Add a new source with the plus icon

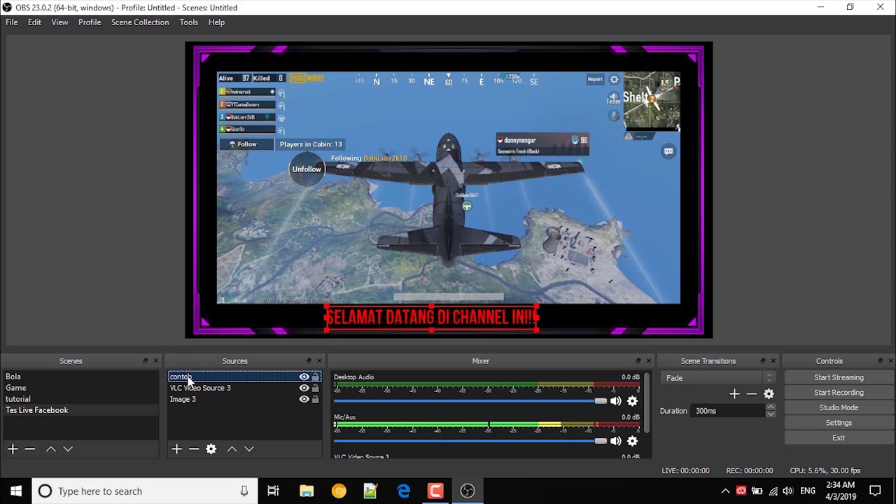176,449
